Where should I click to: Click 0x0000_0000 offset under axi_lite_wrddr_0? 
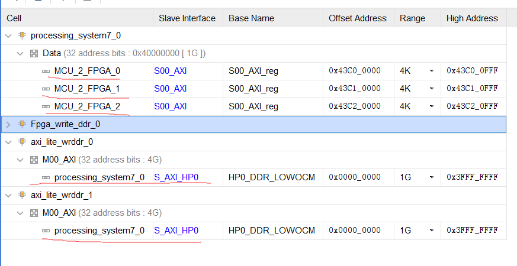pos(355,177)
